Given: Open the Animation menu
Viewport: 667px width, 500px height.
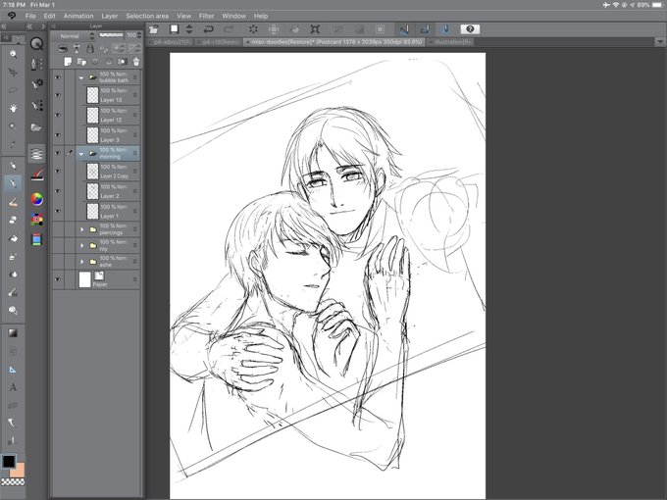Looking at the screenshot, I should (x=78, y=16).
